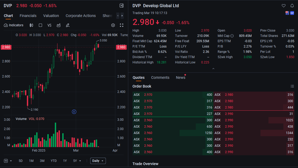Change chart type via candlestick icon
This screenshot has width=298, height=168.
[x=31, y=25]
